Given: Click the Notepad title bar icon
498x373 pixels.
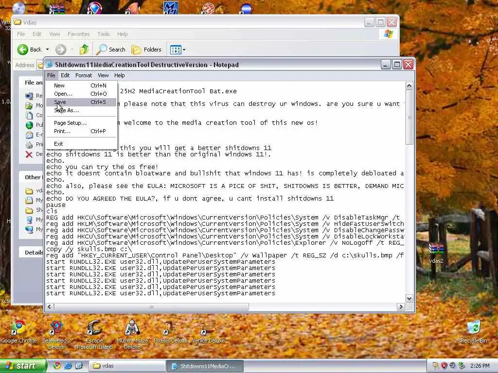Looking at the screenshot, I should pos(49,65).
